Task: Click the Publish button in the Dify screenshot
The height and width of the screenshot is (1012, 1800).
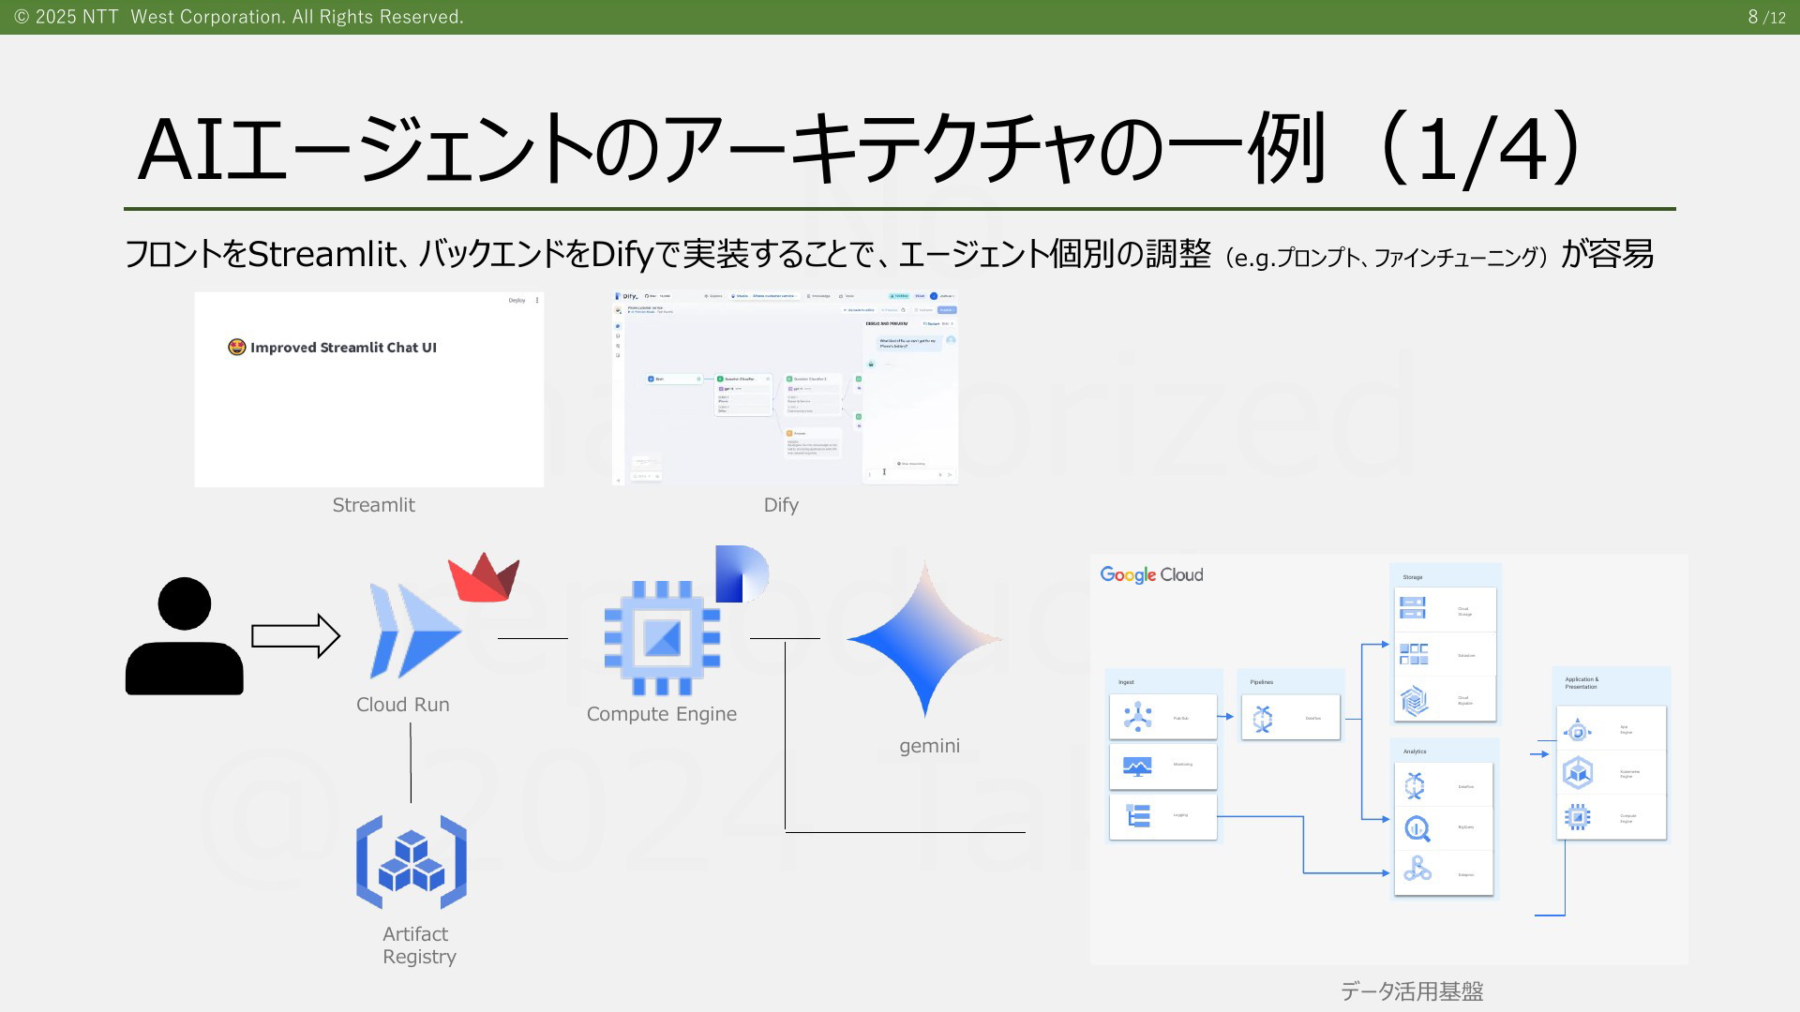Action: pyautogui.click(x=947, y=310)
